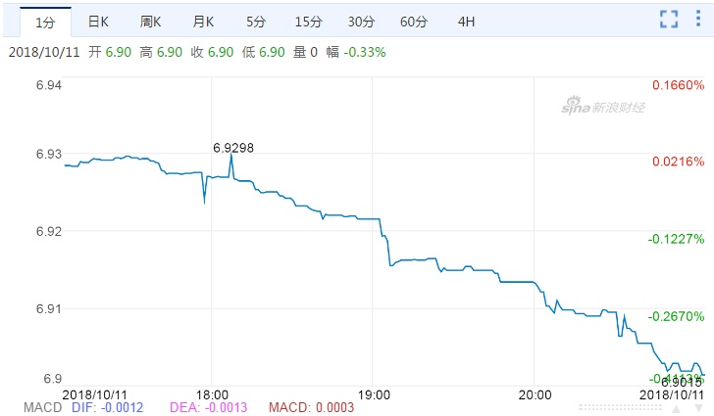This screenshot has height=416, width=714.
Task: Open the 周K weekly chart tab
Action: point(150,21)
